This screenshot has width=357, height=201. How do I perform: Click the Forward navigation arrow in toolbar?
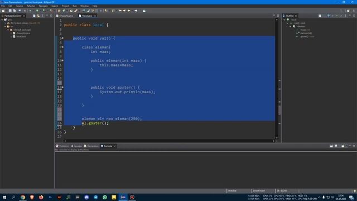(136, 11)
